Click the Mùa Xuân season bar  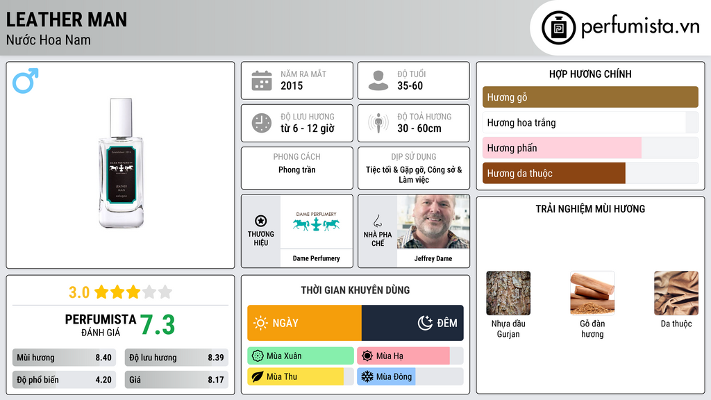click(x=301, y=356)
